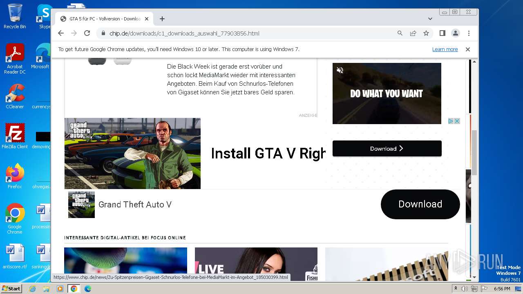Click the forward navigation arrow
This screenshot has height=294, width=523.
pos(74,33)
